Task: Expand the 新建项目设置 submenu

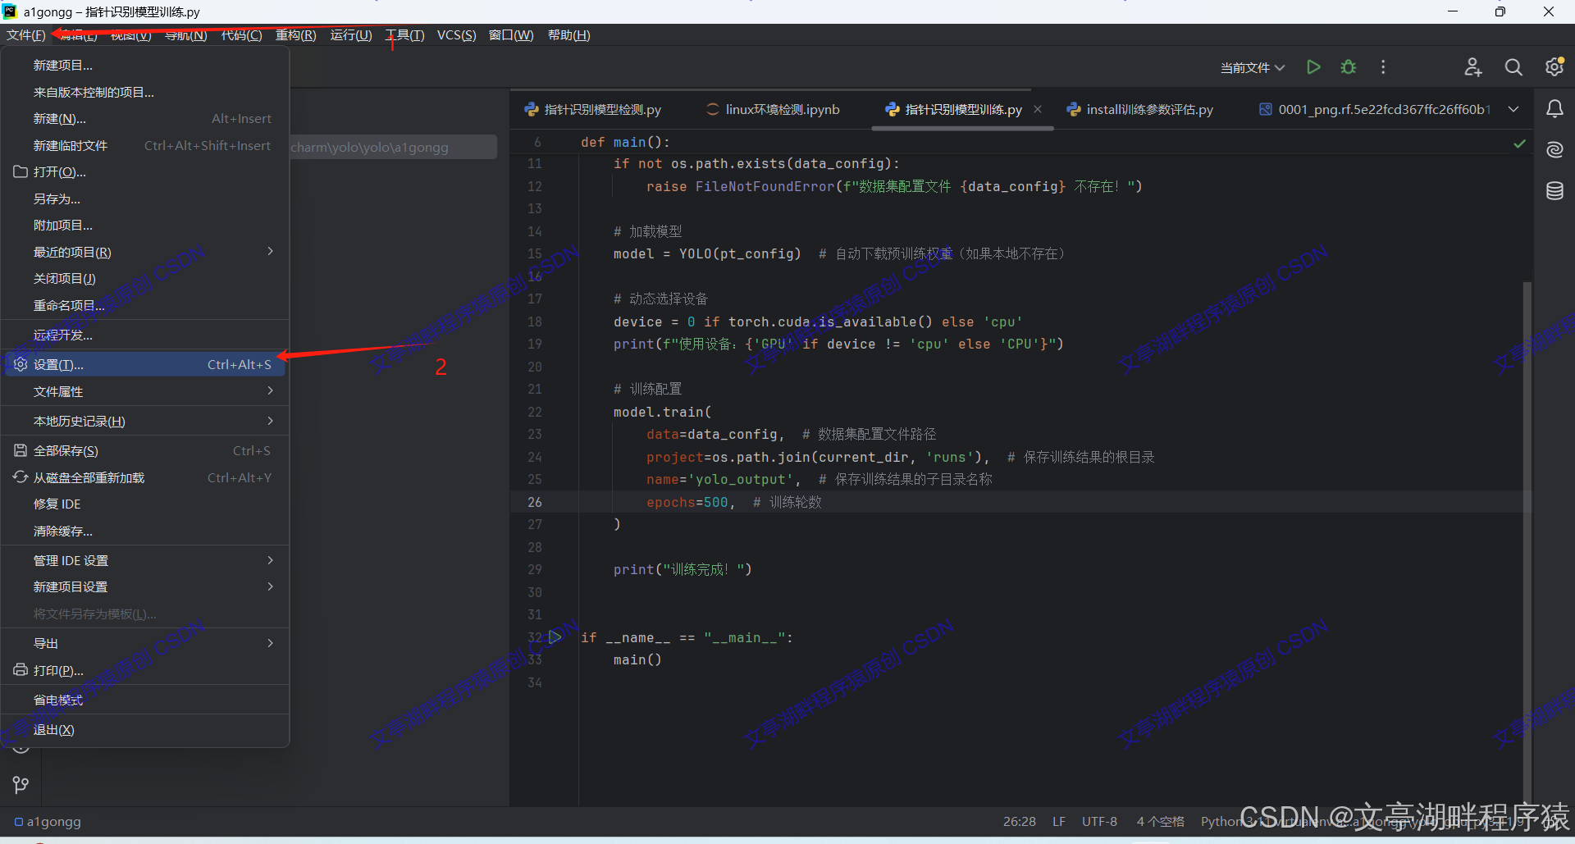Action: pyautogui.click(x=145, y=586)
